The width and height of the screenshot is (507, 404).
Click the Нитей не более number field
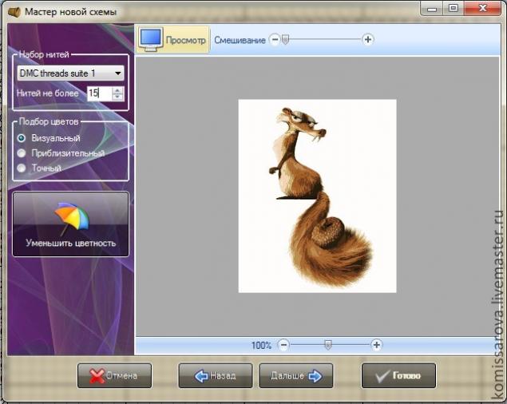100,93
